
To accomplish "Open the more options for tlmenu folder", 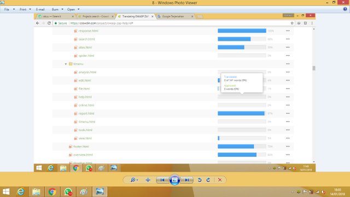I will (288, 64).
